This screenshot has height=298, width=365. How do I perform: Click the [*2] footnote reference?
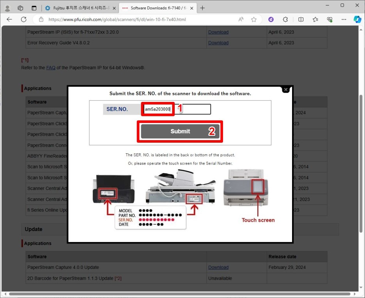coord(118,278)
